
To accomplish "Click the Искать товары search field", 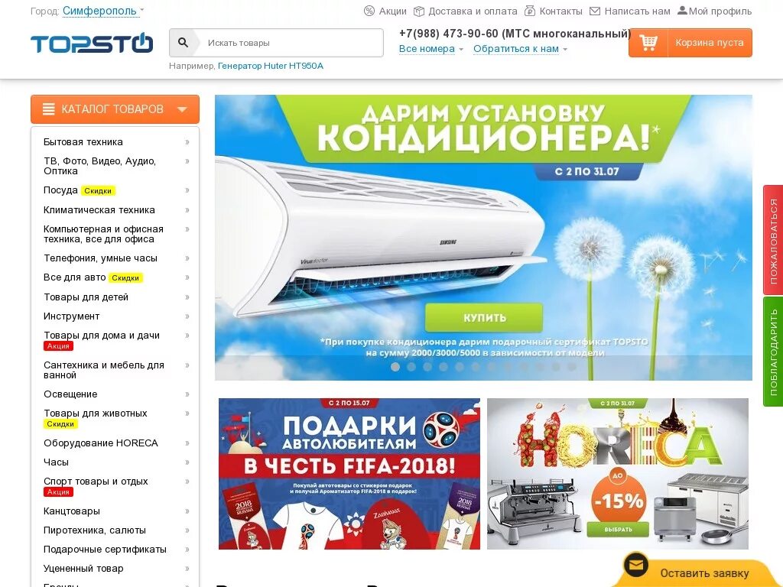I will pos(292,43).
